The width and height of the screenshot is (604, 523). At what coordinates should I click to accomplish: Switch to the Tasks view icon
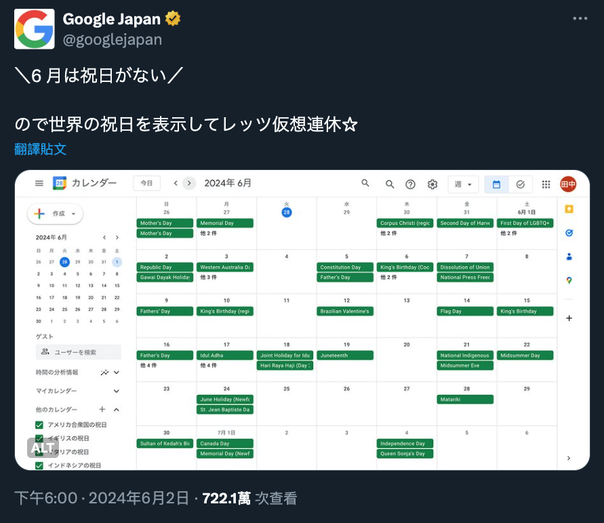(x=521, y=184)
